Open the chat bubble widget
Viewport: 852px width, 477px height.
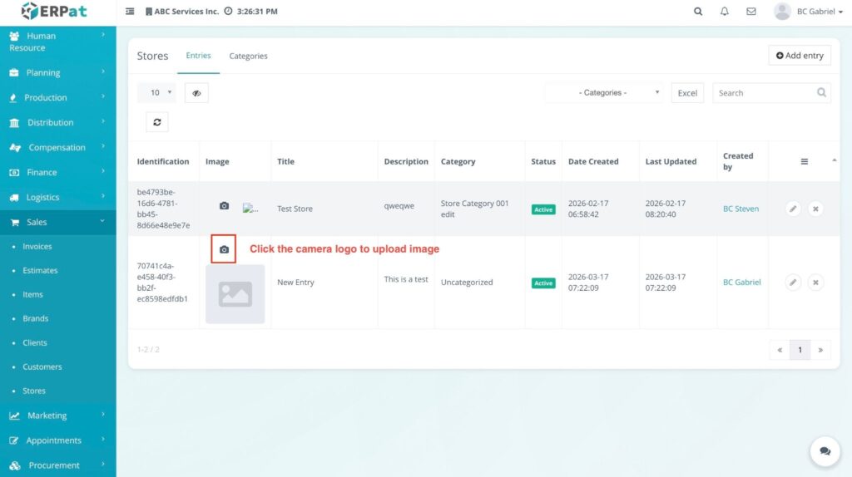point(825,451)
